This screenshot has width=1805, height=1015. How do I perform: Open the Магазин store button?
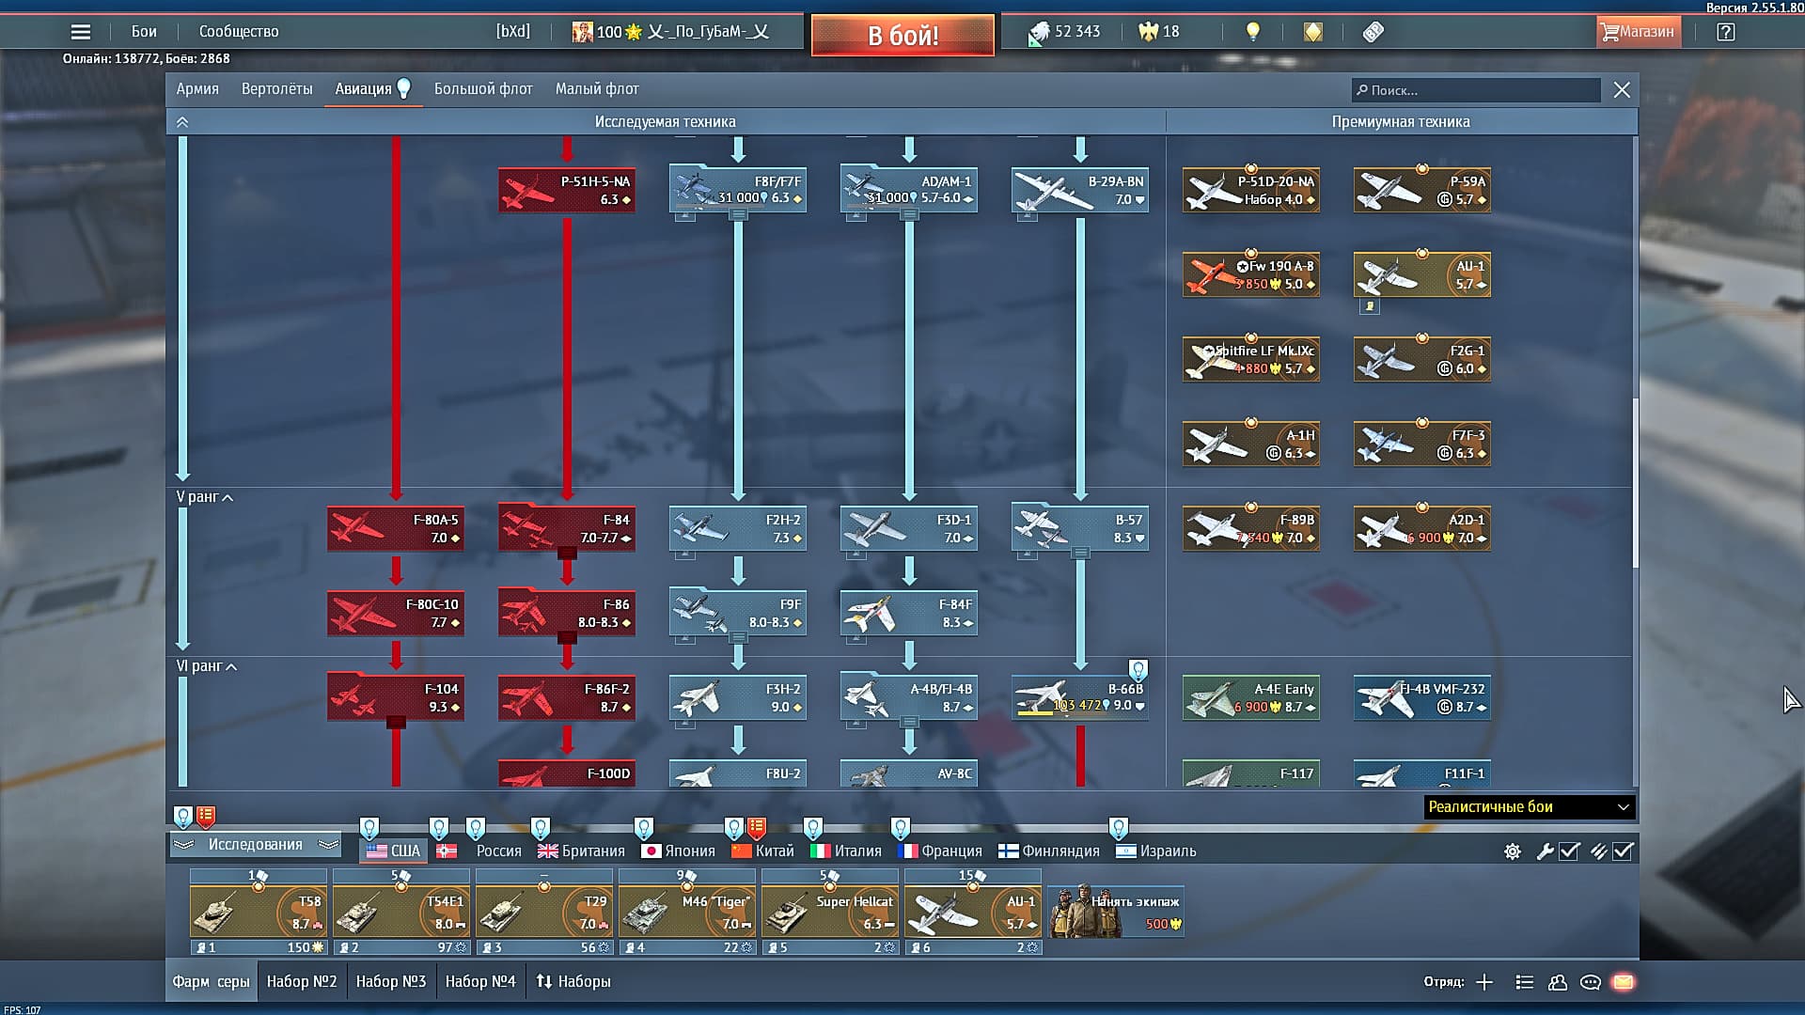[1637, 32]
